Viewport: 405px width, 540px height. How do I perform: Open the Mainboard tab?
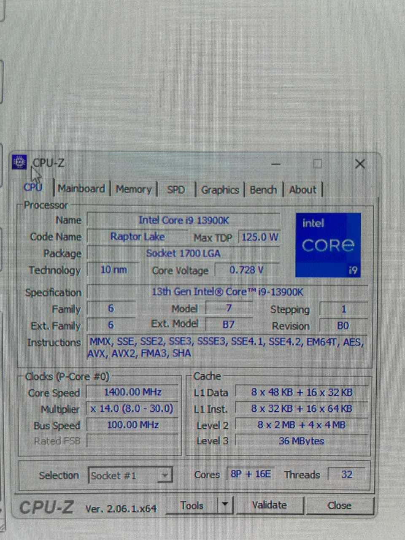click(81, 189)
